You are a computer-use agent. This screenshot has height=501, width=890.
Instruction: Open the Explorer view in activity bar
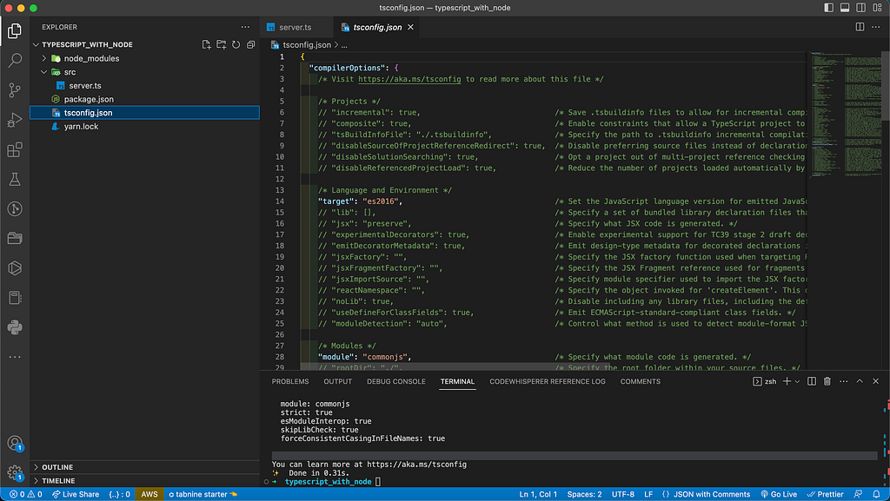click(x=15, y=30)
